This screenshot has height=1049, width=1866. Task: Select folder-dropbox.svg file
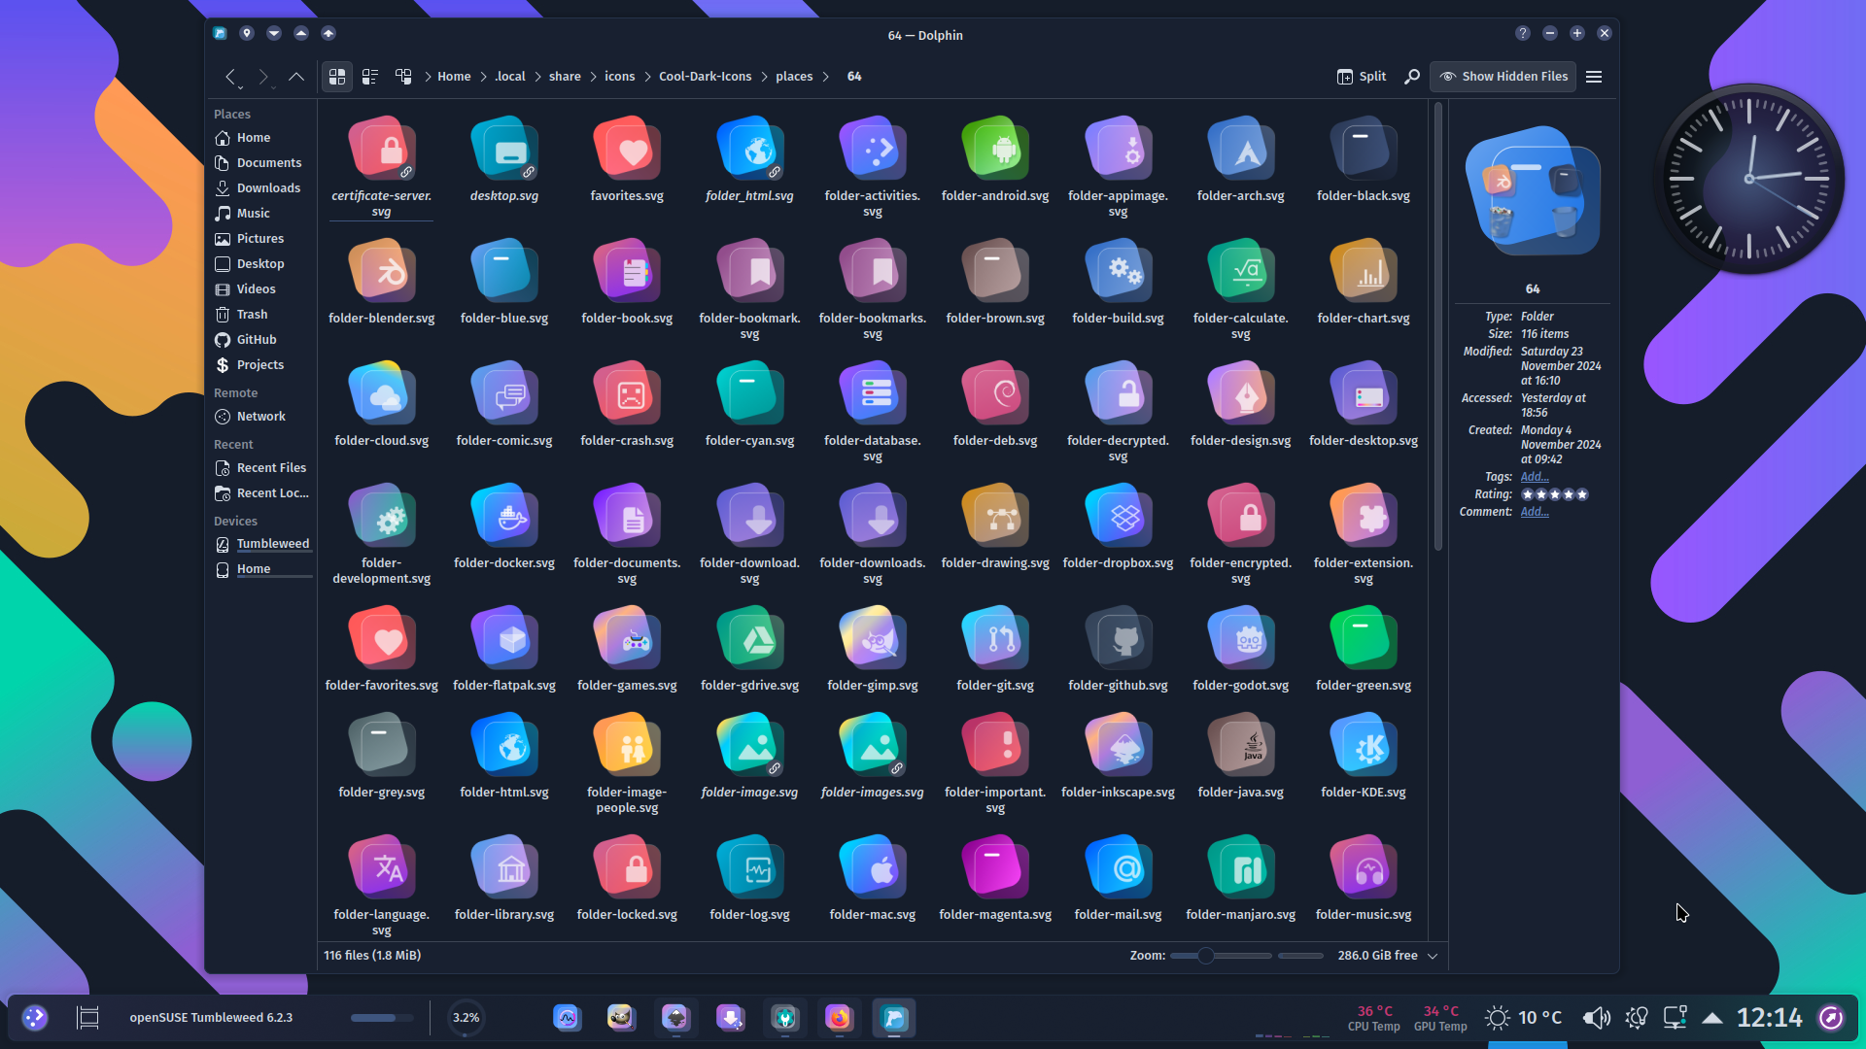(1118, 527)
